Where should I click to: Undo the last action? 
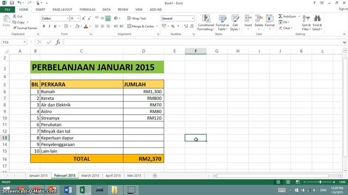point(20,3)
